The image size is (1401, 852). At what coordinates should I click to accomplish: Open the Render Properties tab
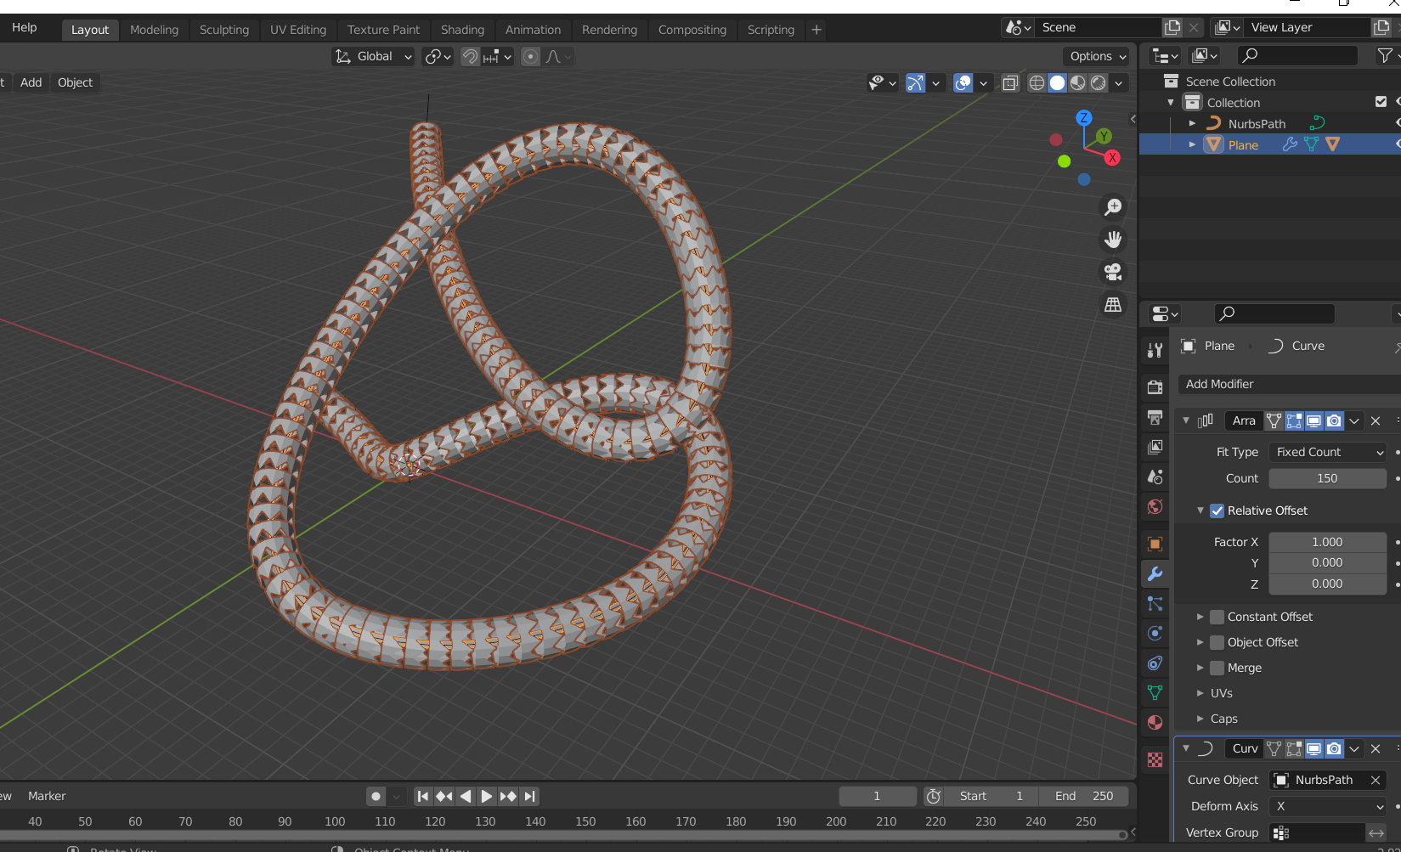[x=1154, y=387]
